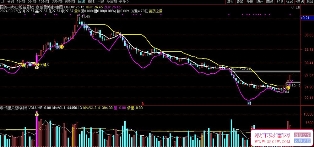
Task: Click the smiley marker near 33.48 level
Action: click(62, 47)
